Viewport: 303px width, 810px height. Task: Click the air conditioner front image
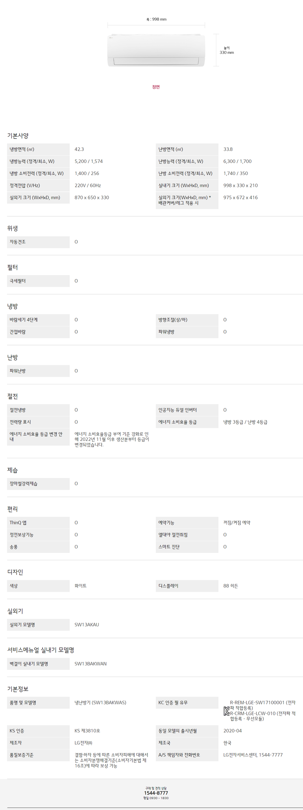[156, 50]
